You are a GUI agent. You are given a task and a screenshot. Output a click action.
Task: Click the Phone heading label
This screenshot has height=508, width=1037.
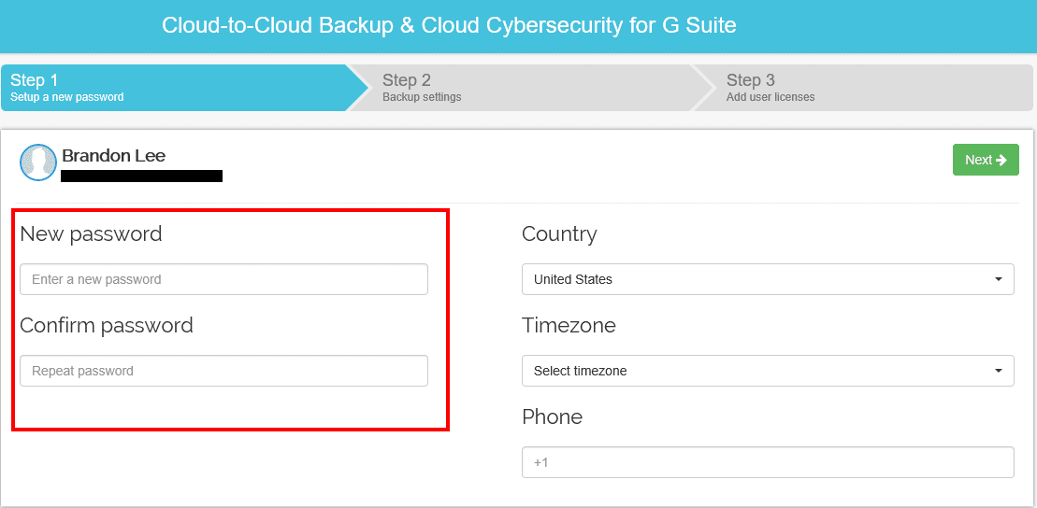point(552,417)
